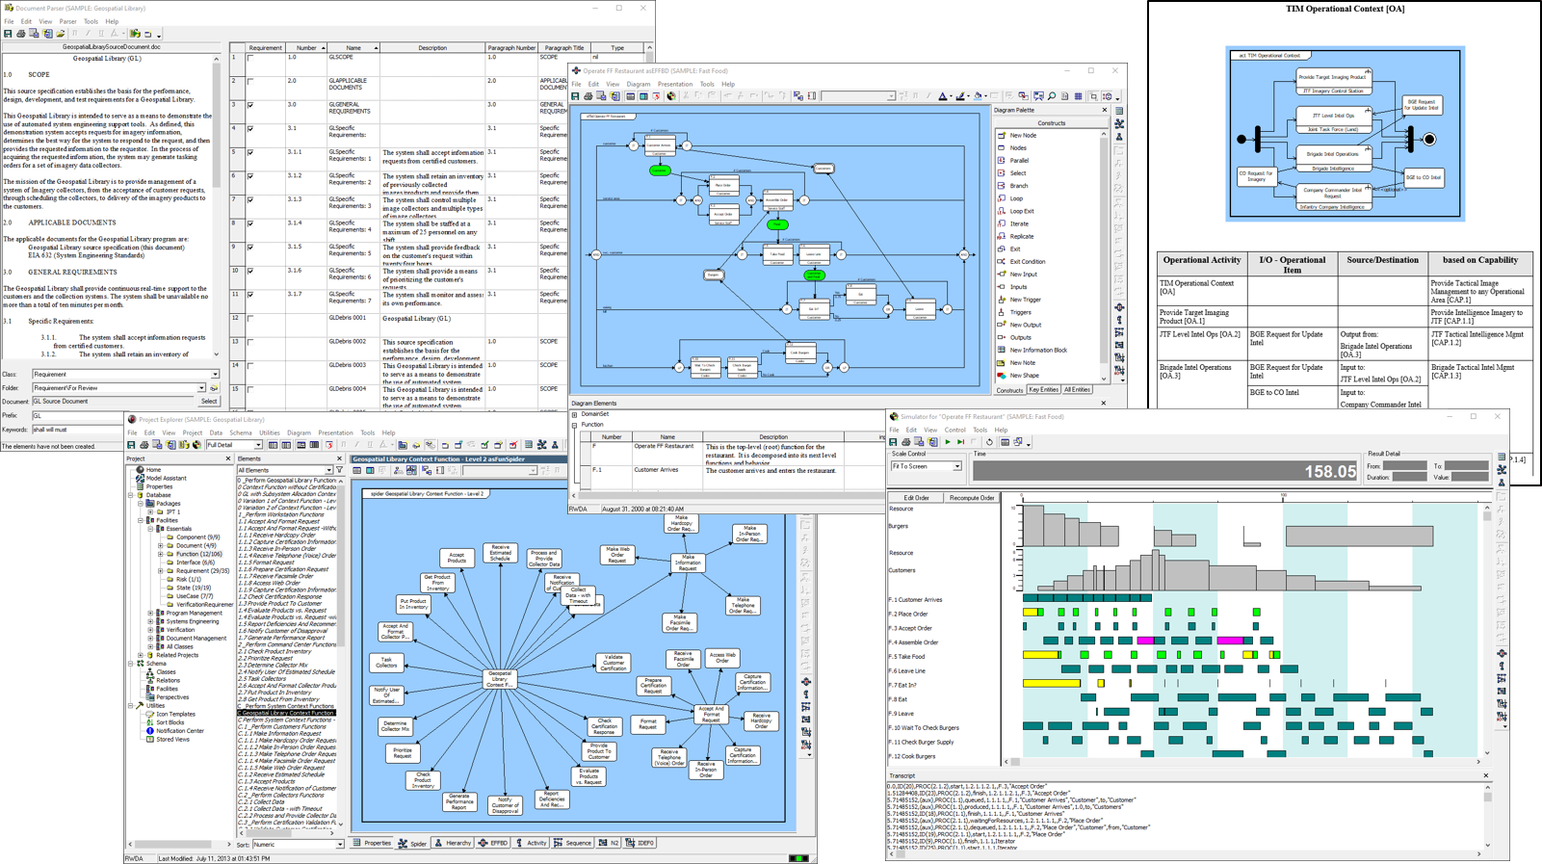This screenshot has height=864, width=1542.
Task: Uncheck Requirement box for row 4
Action: [x=250, y=128]
